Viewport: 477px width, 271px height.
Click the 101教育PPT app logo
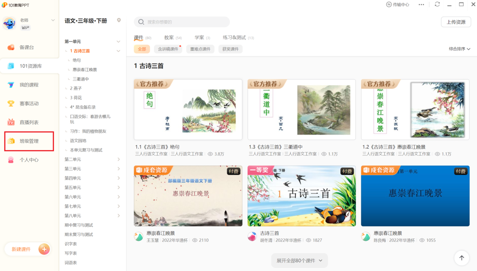pos(16,5)
